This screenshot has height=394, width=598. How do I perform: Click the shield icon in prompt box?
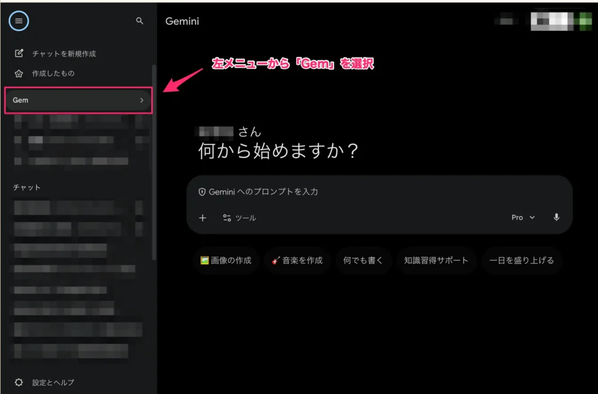coord(202,192)
